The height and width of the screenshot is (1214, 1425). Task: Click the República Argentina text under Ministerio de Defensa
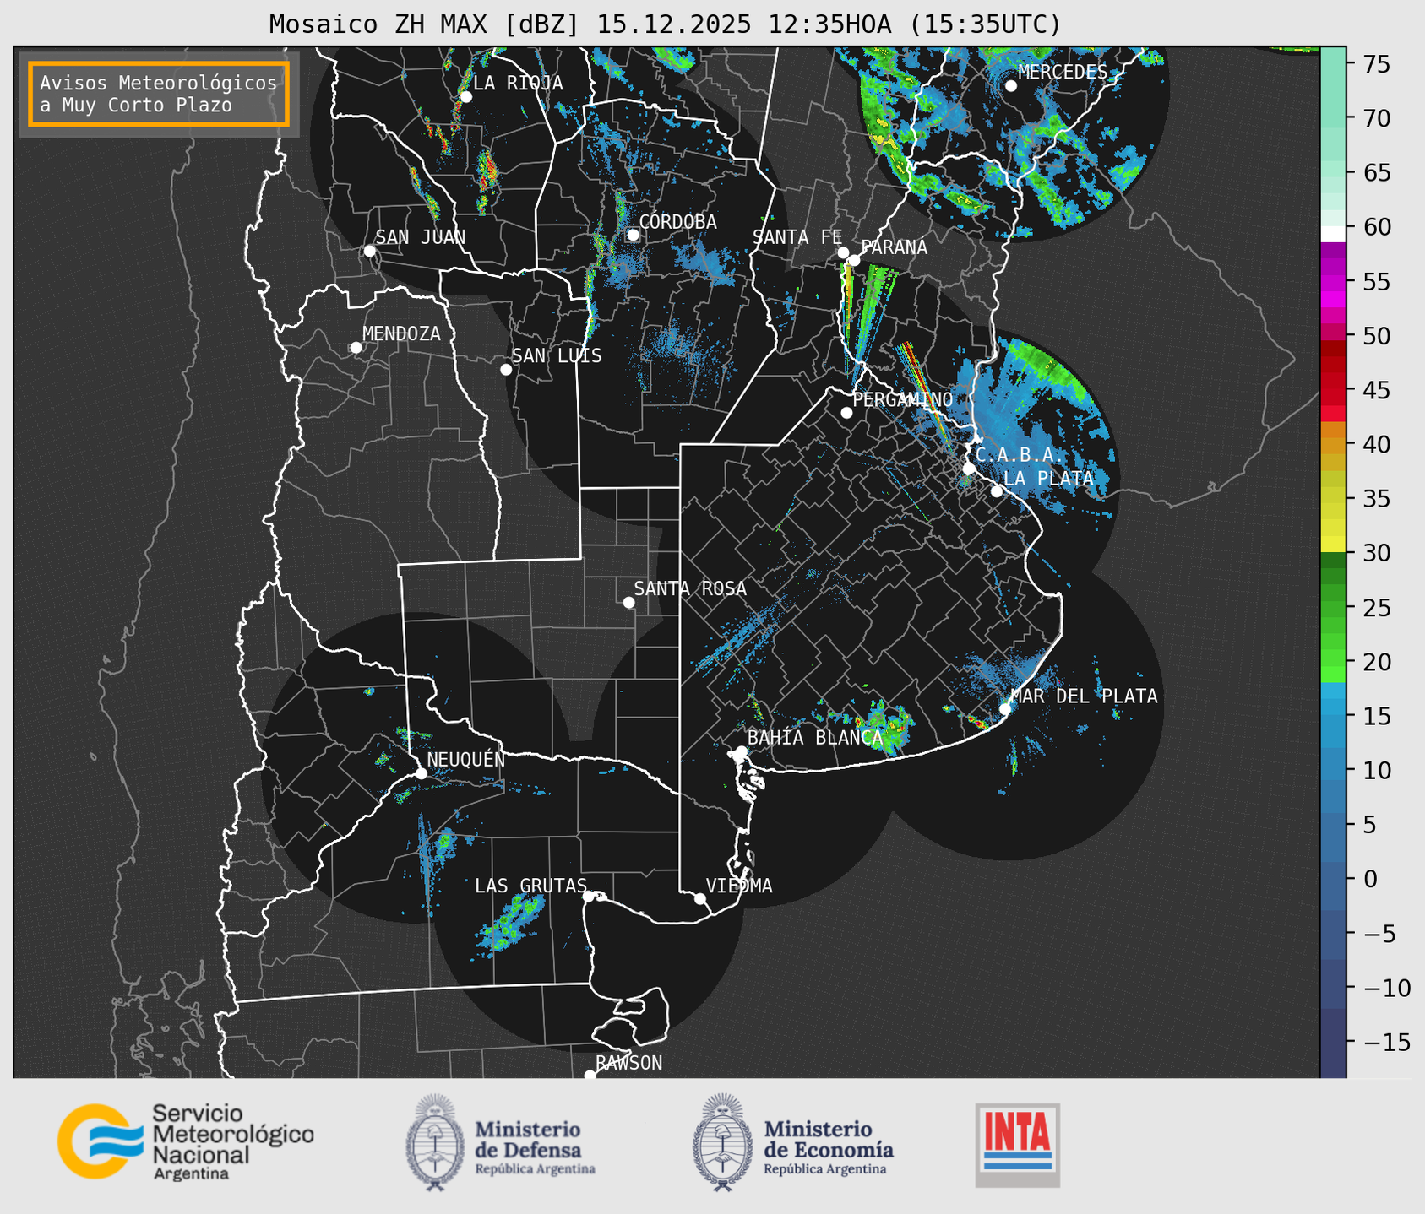[535, 1169]
